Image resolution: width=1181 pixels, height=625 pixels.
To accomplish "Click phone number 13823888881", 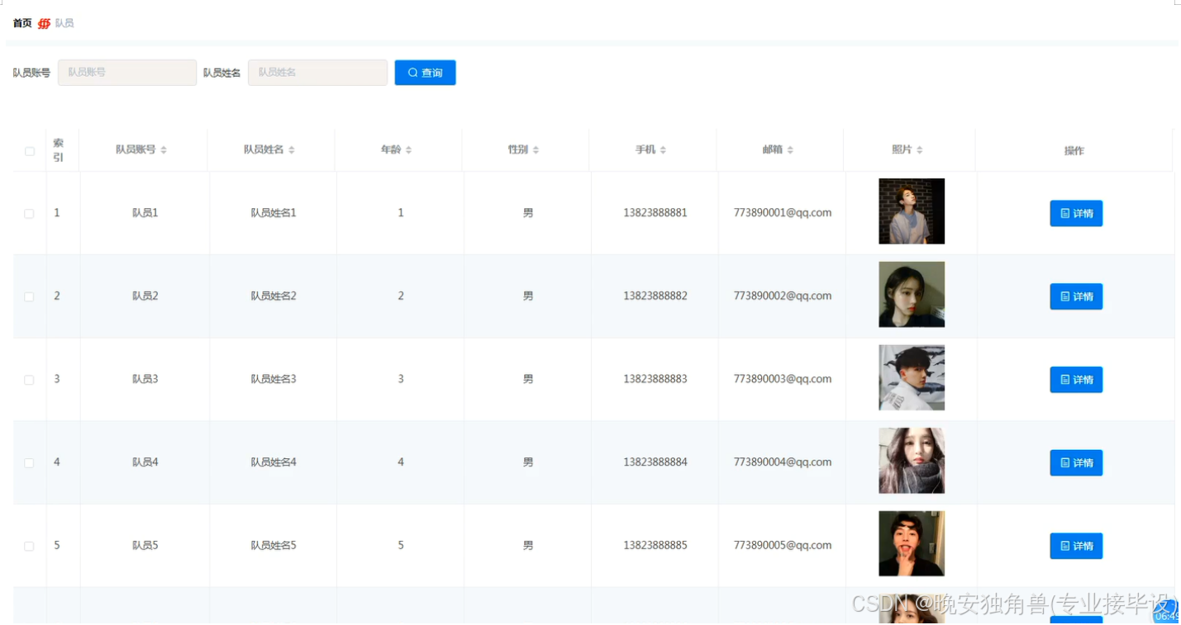I will (x=655, y=213).
